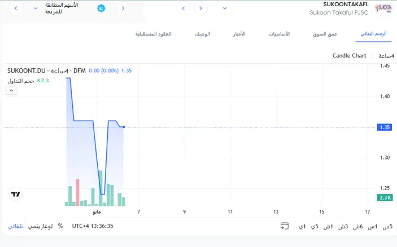
Task: Click the red volume bar
Action: 77,192
